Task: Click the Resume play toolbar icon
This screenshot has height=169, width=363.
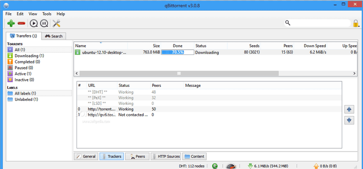Action: [34, 23]
